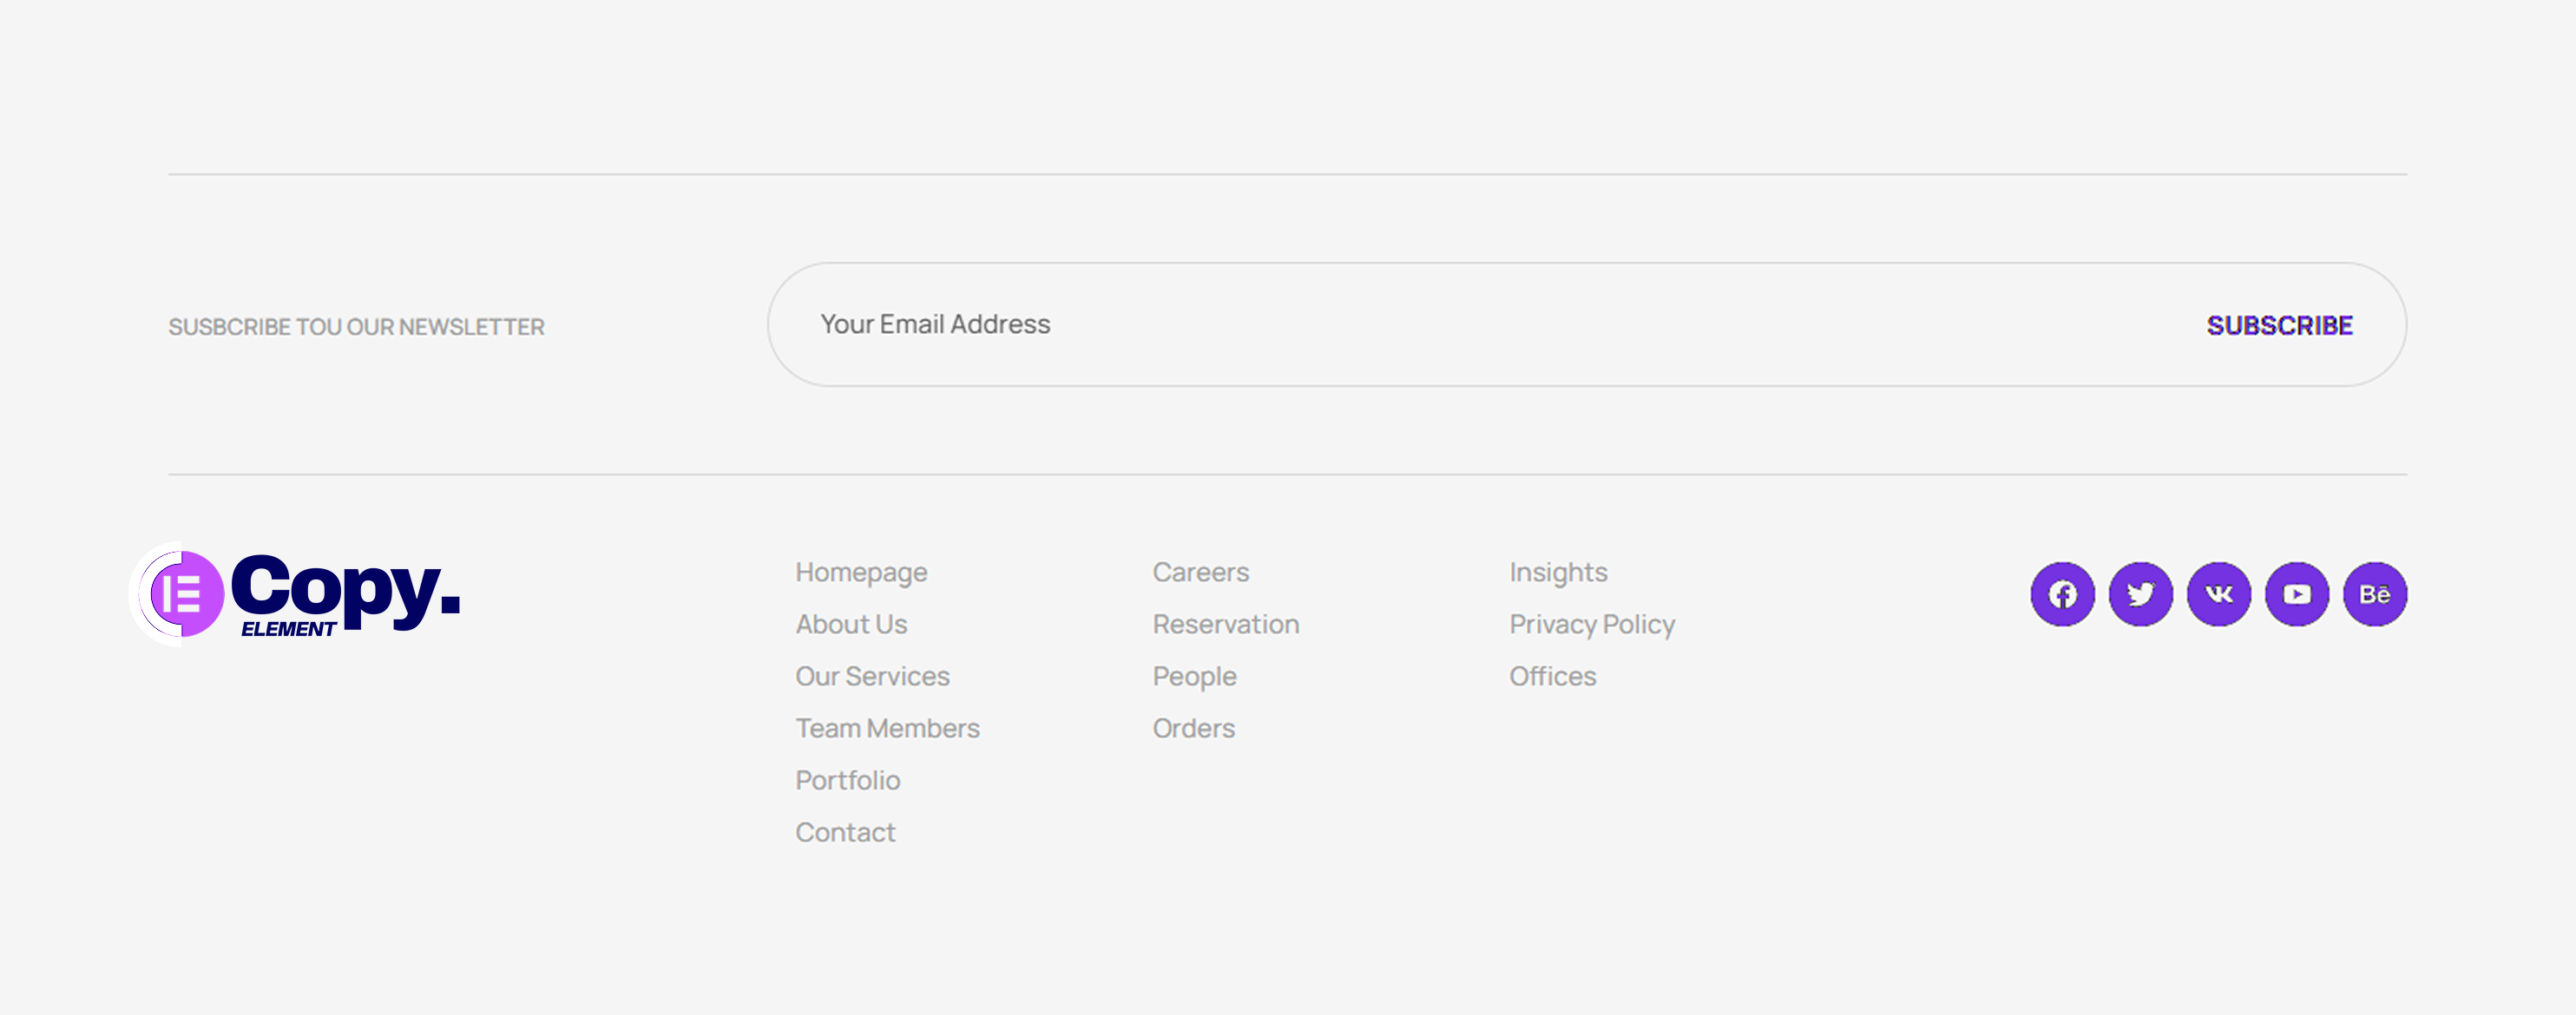Open the Careers page

[x=1201, y=572]
